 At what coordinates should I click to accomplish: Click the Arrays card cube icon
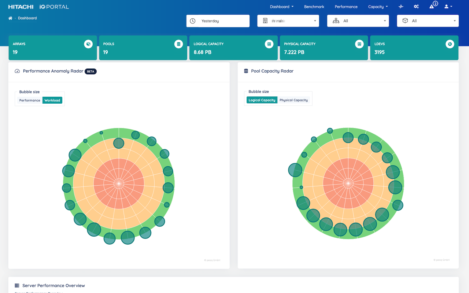pos(88,44)
